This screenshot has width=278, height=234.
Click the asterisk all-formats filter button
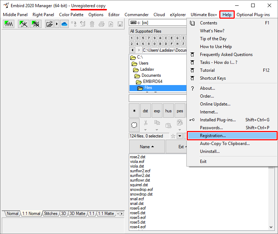134,111
